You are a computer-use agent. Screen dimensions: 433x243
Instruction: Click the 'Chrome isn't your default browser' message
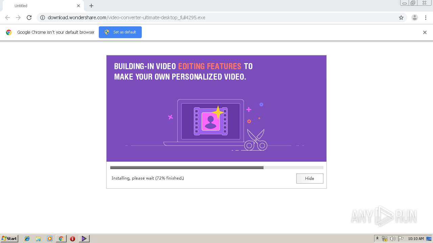(56, 32)
